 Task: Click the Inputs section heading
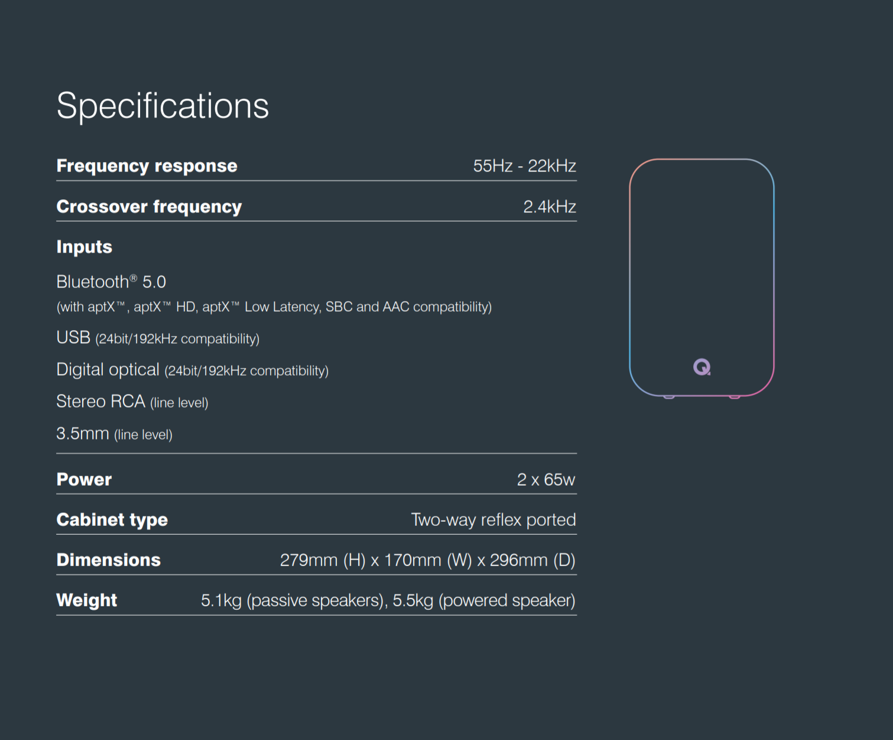84,247
